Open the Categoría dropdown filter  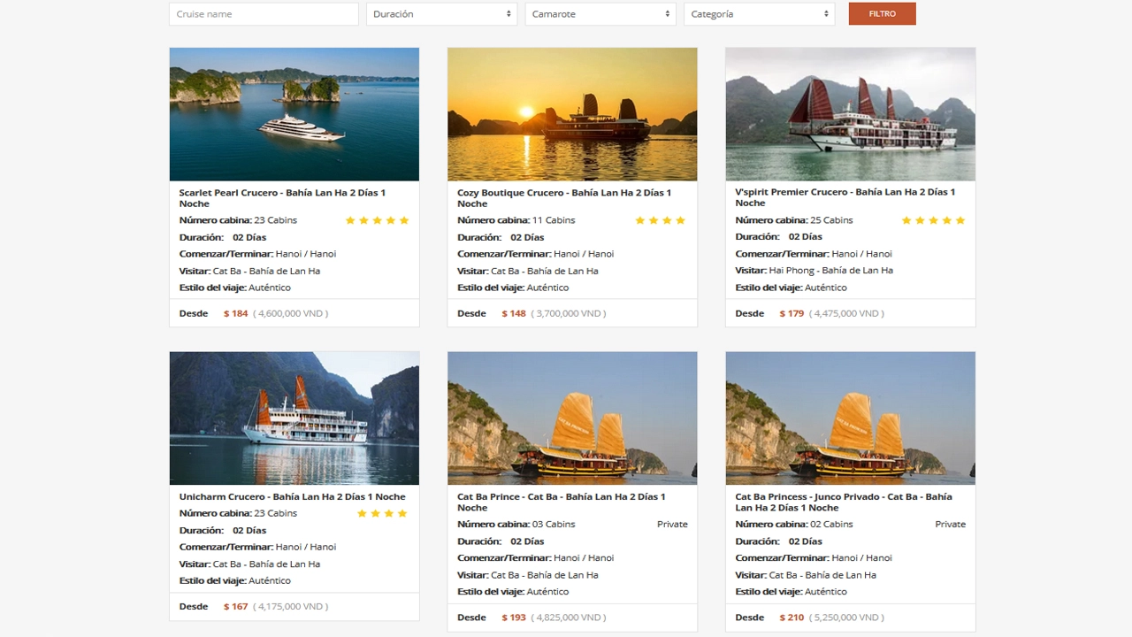tap(759, 14)
